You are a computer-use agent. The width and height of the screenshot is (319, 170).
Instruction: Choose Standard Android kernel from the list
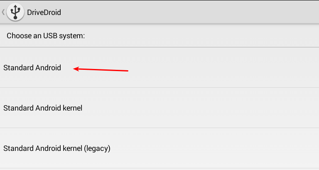click(43, 108)
